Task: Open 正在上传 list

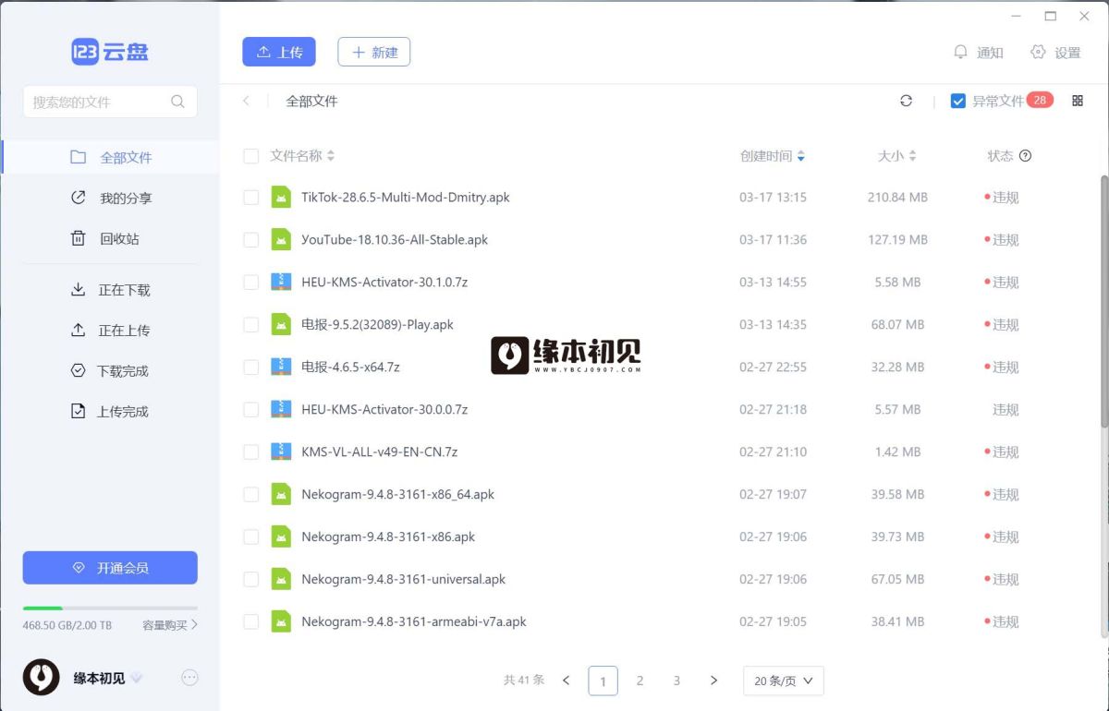Action: point(111,331)
